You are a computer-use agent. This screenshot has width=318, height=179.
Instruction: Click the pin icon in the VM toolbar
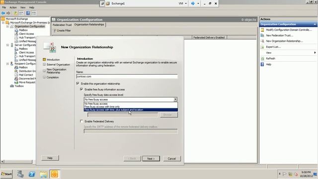pyautogui.click(x=102, y=3)
